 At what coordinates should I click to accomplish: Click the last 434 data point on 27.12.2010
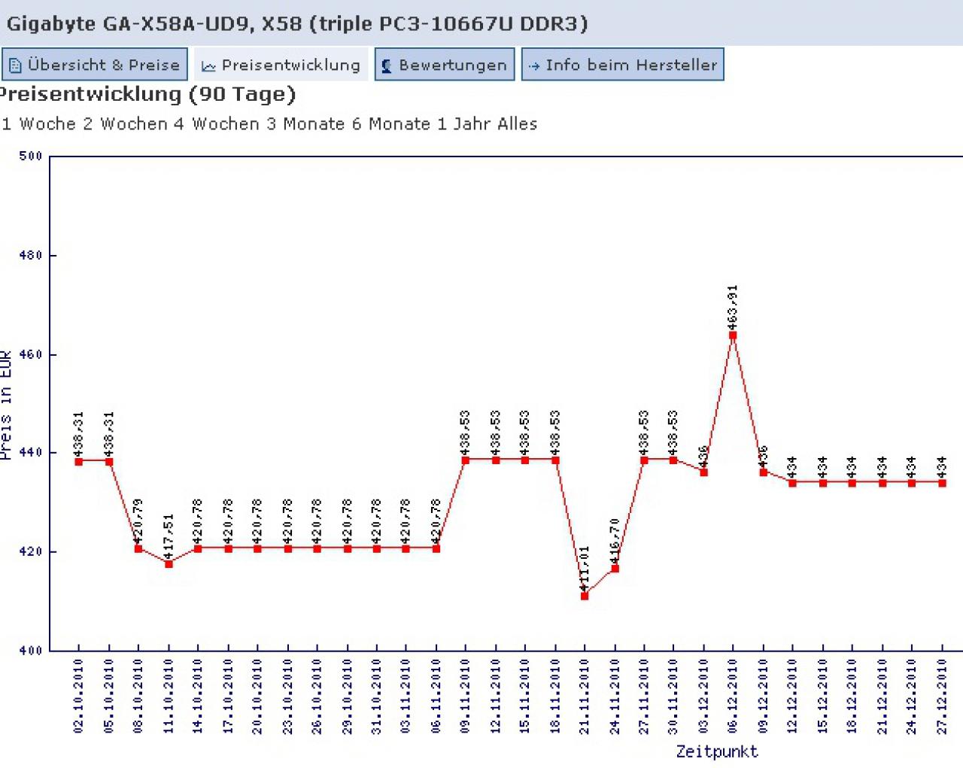tap(942, 483)
